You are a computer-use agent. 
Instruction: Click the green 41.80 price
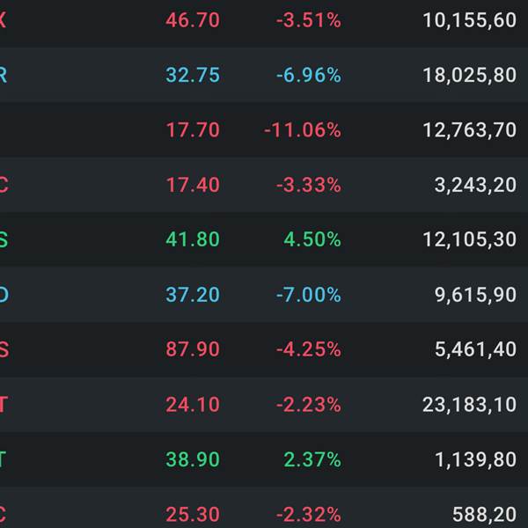[193, 239]
